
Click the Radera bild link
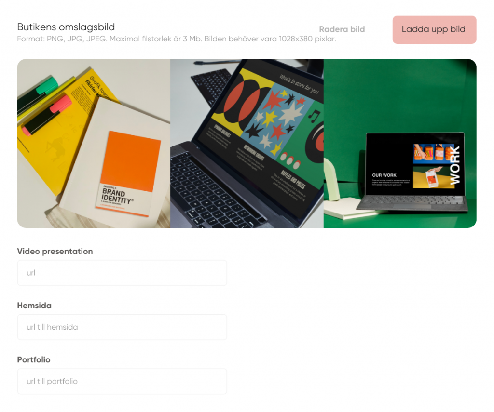click(342, 29)
